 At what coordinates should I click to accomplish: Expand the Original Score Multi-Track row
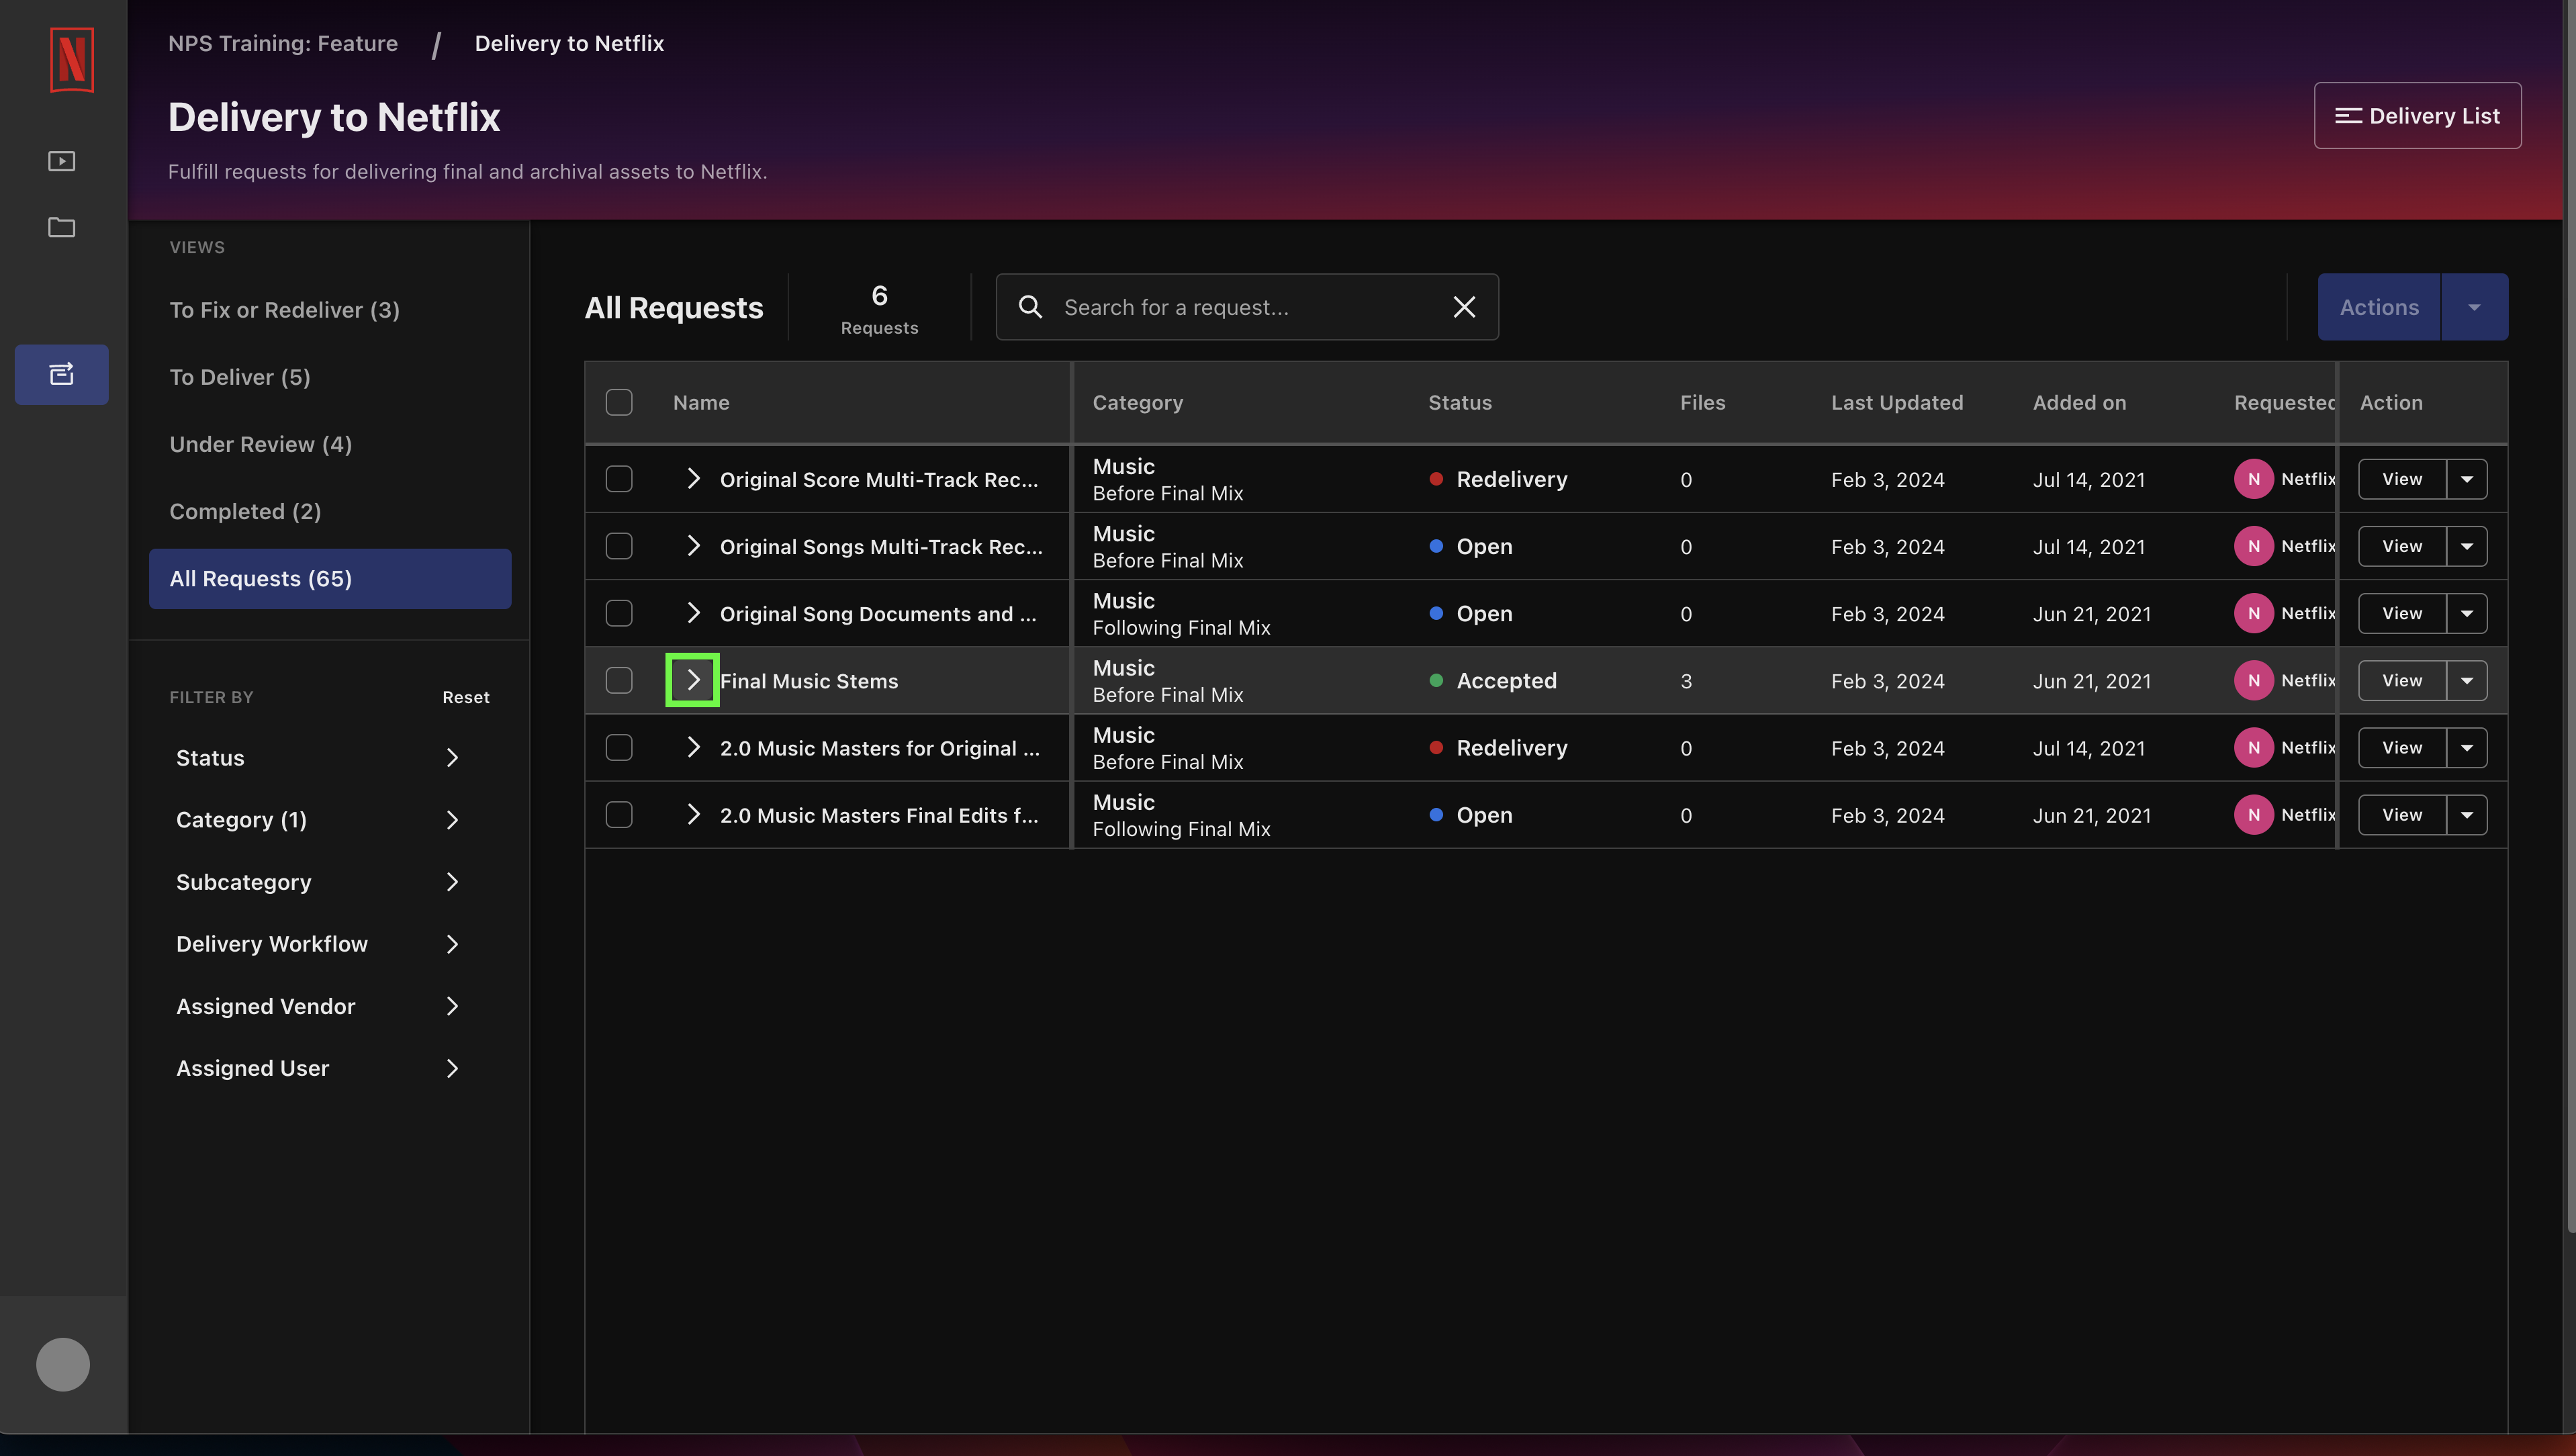pos(693,478)
